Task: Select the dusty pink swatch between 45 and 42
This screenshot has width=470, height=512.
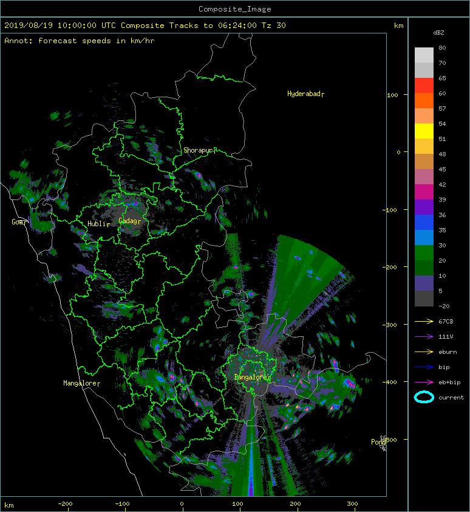Action: coord(424,176)
